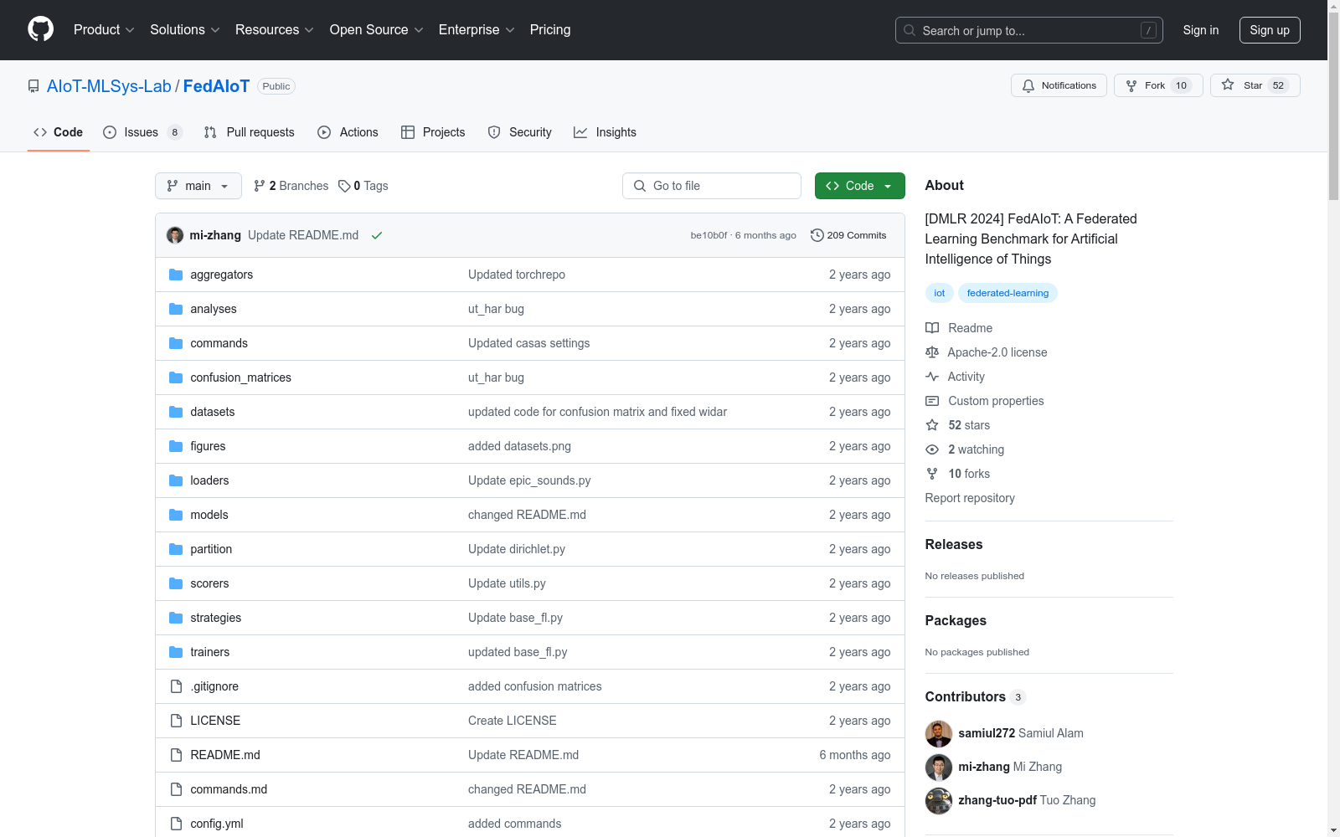1340x837 pixels.
Task: Open commit message 'Update dirichlet.py'
Action: pos(517,549)
